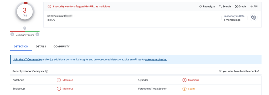Open the API icon link
269x95 pixels.
[x=251, y=7]
